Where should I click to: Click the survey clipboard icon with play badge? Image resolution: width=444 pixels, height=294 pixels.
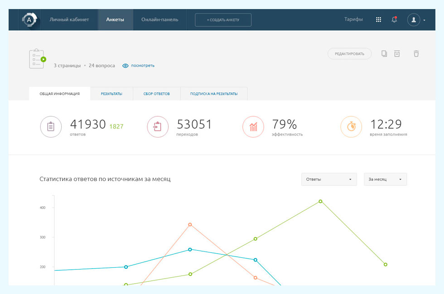(x=37, y=59)
